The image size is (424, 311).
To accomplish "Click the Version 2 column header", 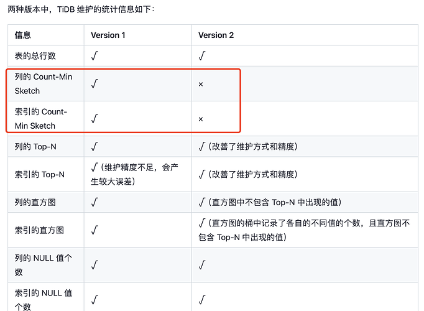I will click(216, 35).
